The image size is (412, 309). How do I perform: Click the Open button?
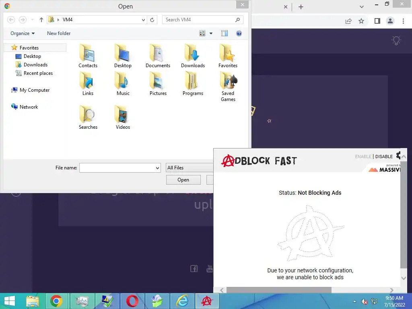click(x=183, y=180)
